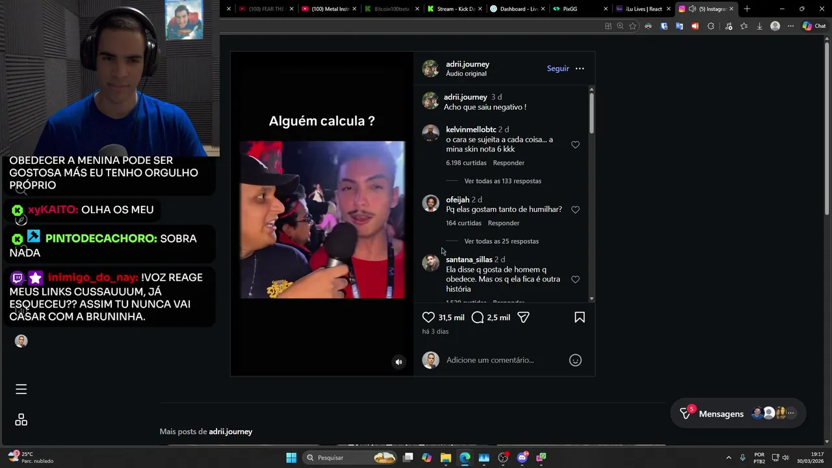Click the Windows taskbar Pesquisar search box
The width and height of the screenshot is (832, 468).
point(350,458)
